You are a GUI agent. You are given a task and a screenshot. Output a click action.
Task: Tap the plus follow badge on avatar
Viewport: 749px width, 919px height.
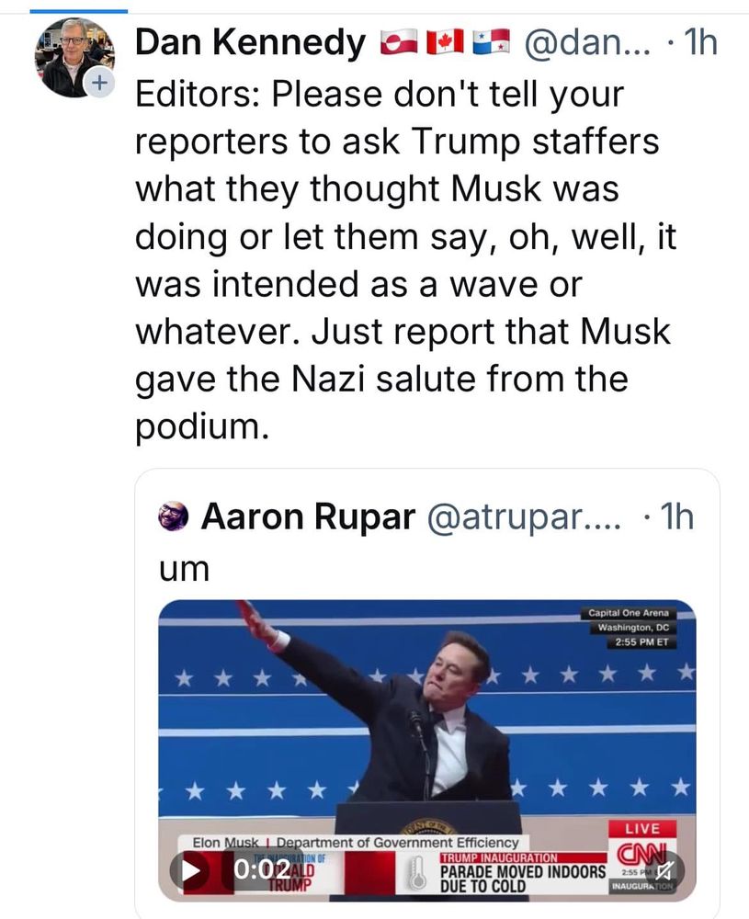(99, 83)
